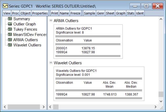Switch to the Graph view
The height and width of the screenshot is (112, 166).
coord(121,13)
